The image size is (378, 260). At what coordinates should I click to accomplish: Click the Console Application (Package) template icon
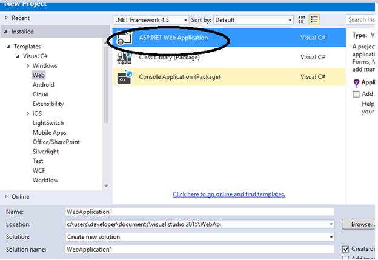[124, 77]
